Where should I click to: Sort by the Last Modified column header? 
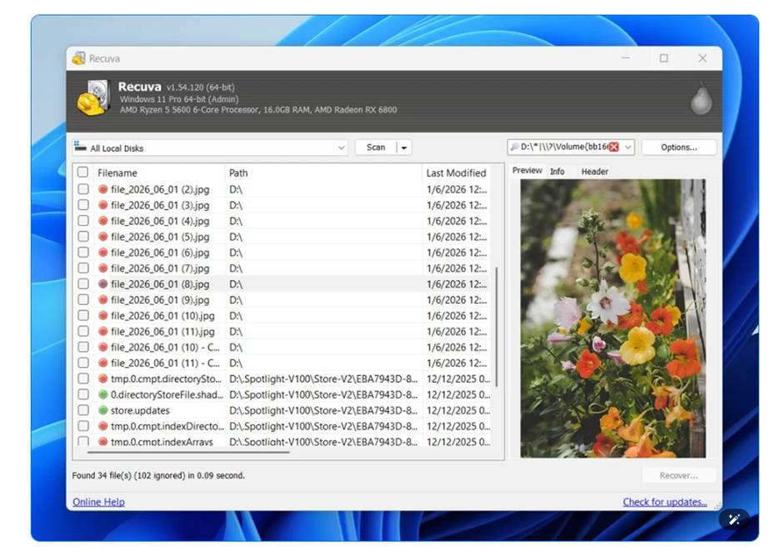click(x=456, y=173)
